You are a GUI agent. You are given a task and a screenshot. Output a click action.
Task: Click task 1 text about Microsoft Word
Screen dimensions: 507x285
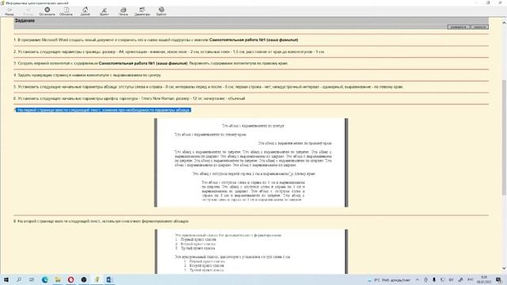coord(156,40)
